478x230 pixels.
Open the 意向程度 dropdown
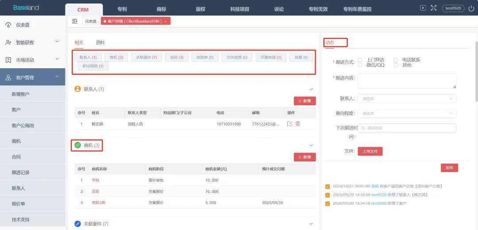click(407, 113)
